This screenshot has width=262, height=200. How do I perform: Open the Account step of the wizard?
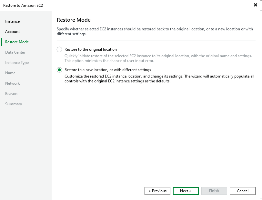point(12,31)
